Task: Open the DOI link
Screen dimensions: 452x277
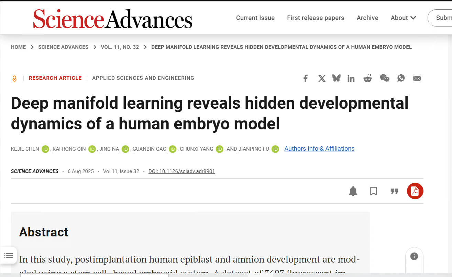Action: pos(181,171)
